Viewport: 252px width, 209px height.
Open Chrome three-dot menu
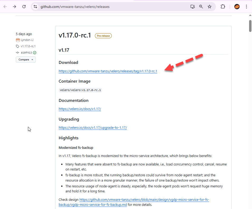pyautogui.click(x=246, y=7)
